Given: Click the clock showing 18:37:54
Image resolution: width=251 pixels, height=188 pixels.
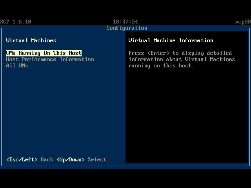Looking at the screenshot, I should pos(125,22).
